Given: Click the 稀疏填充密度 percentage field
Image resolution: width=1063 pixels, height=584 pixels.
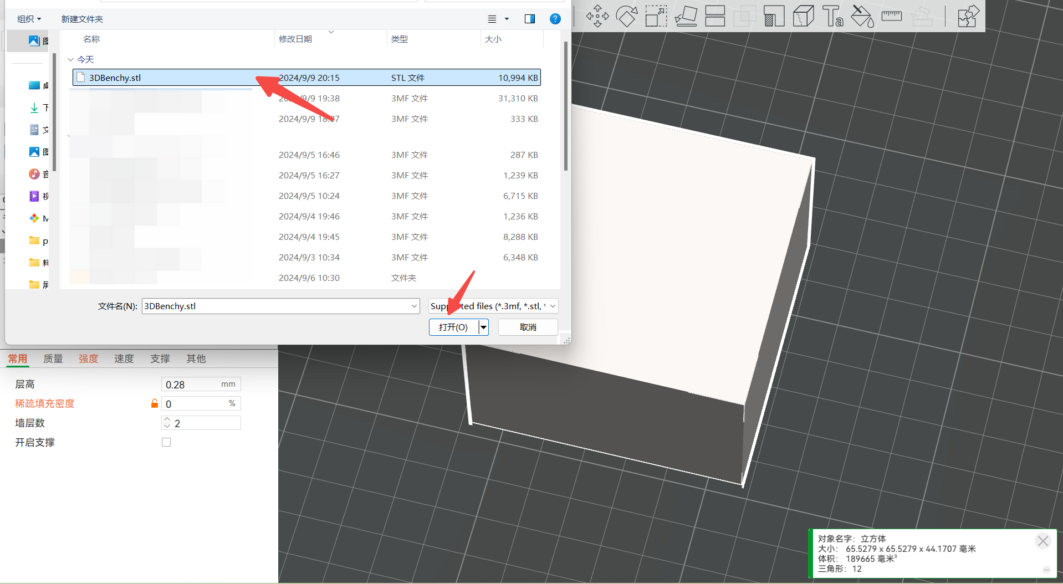Looking at the screenshot, I should tap(201, 403).
